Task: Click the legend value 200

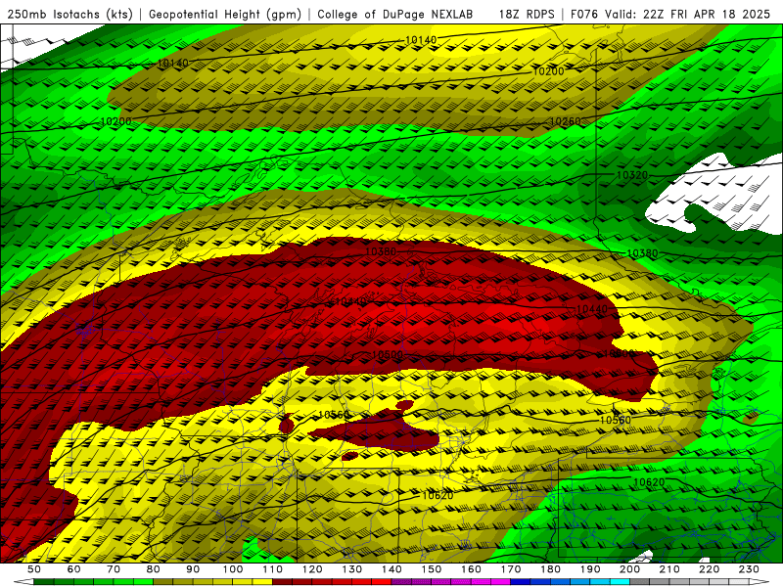Action: [x=630, y=569]
